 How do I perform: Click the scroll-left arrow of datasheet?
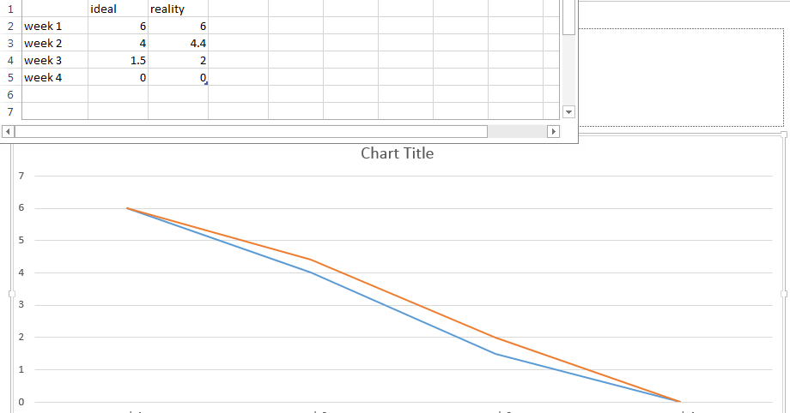tap(9, 132)
